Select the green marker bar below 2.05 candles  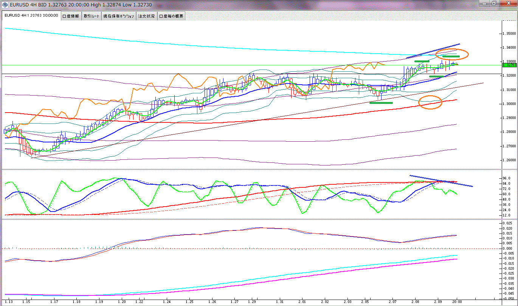point(381,103)
